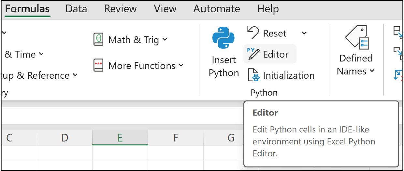This screenshot has width=404, height=171.
Task: Open Python Initialization settings icon
Action: [x=253, y=75]
